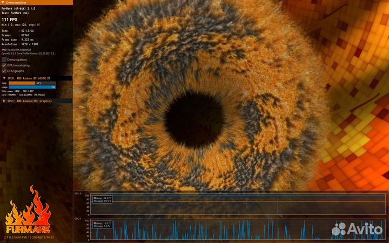Screen dimensions: 389x243
Task: Click the 'GPU 0' graph label
Action: point(78,193)
